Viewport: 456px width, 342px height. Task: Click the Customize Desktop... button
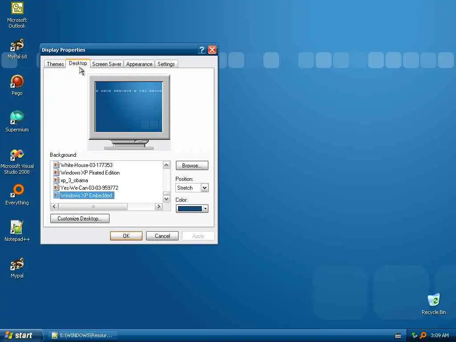coord(80,218)
